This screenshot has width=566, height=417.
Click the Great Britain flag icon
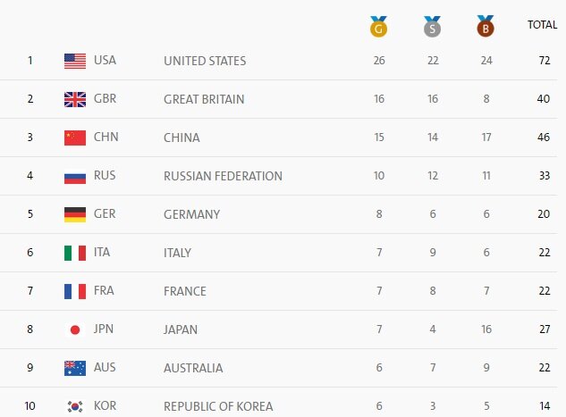coord(75,99)
